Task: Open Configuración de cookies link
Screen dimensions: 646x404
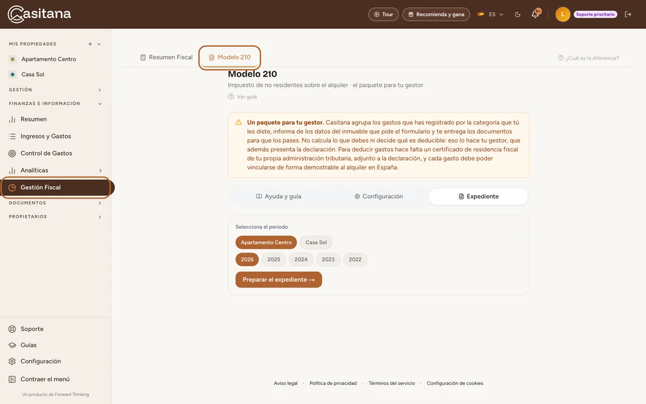Action: pyautogui.click(x=455, y=384)
